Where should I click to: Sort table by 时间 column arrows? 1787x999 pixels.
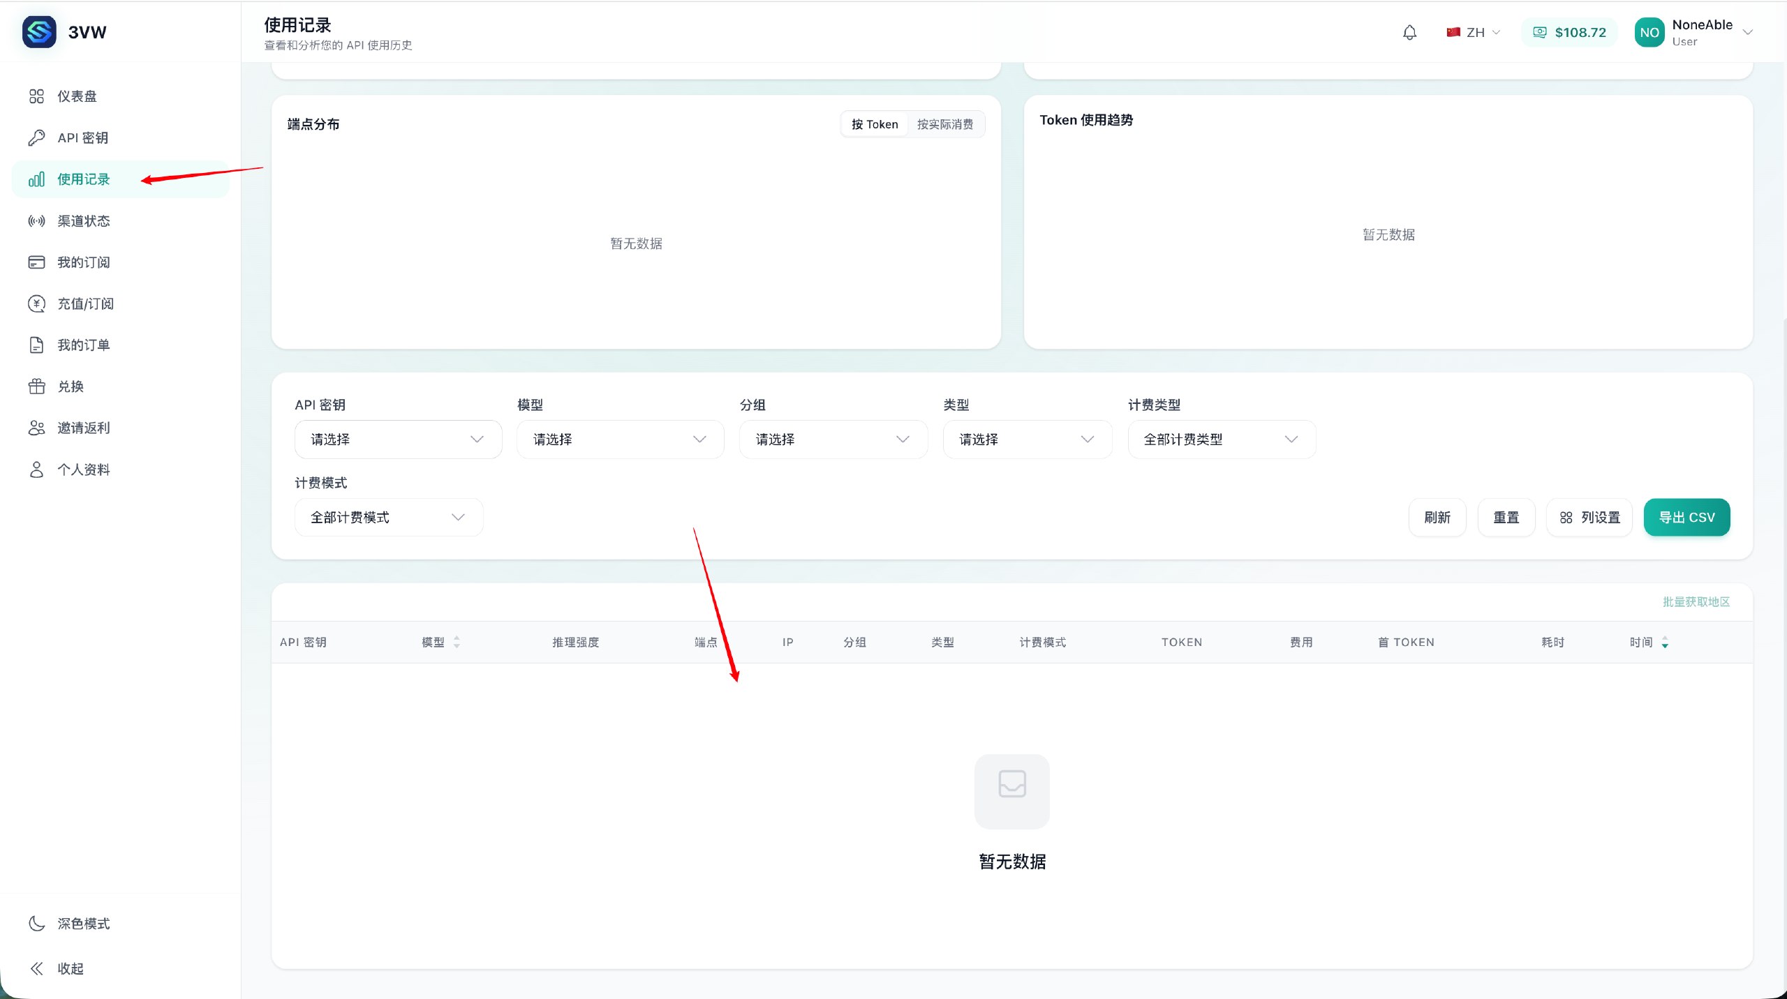[1665, 642]
